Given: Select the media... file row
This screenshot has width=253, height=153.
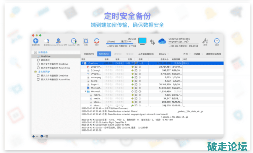Looking at the screenshot, I should pos(152,99).
